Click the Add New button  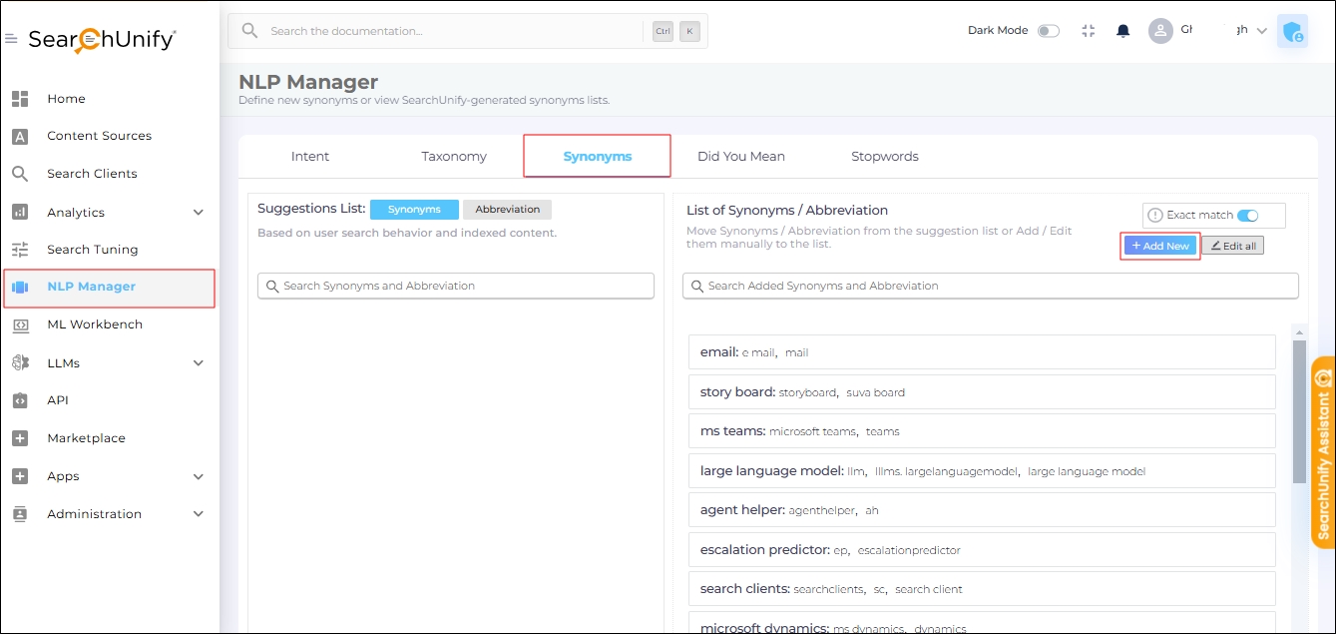(1160, 246)
